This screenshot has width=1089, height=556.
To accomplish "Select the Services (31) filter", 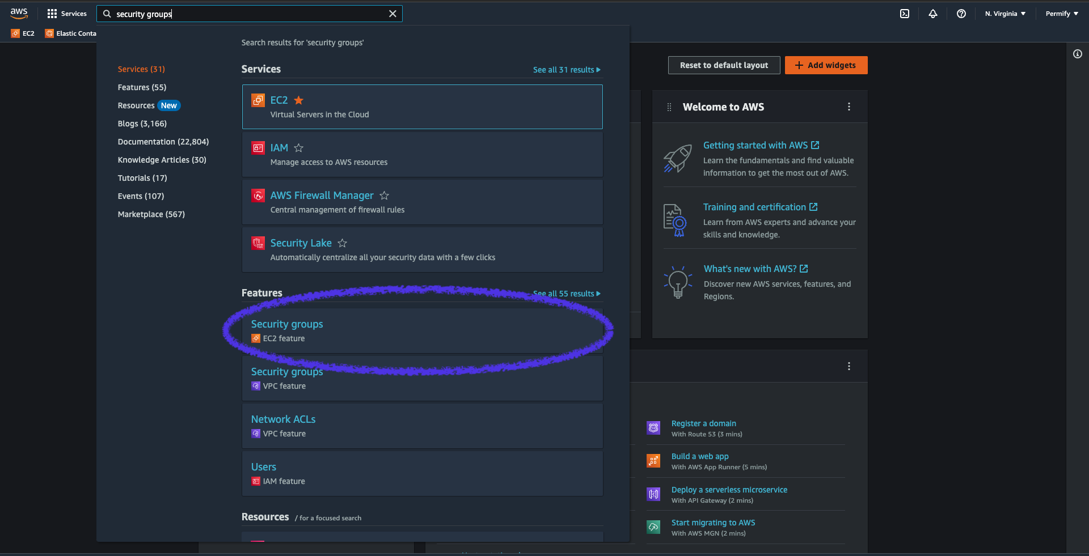I will (141, 69).
